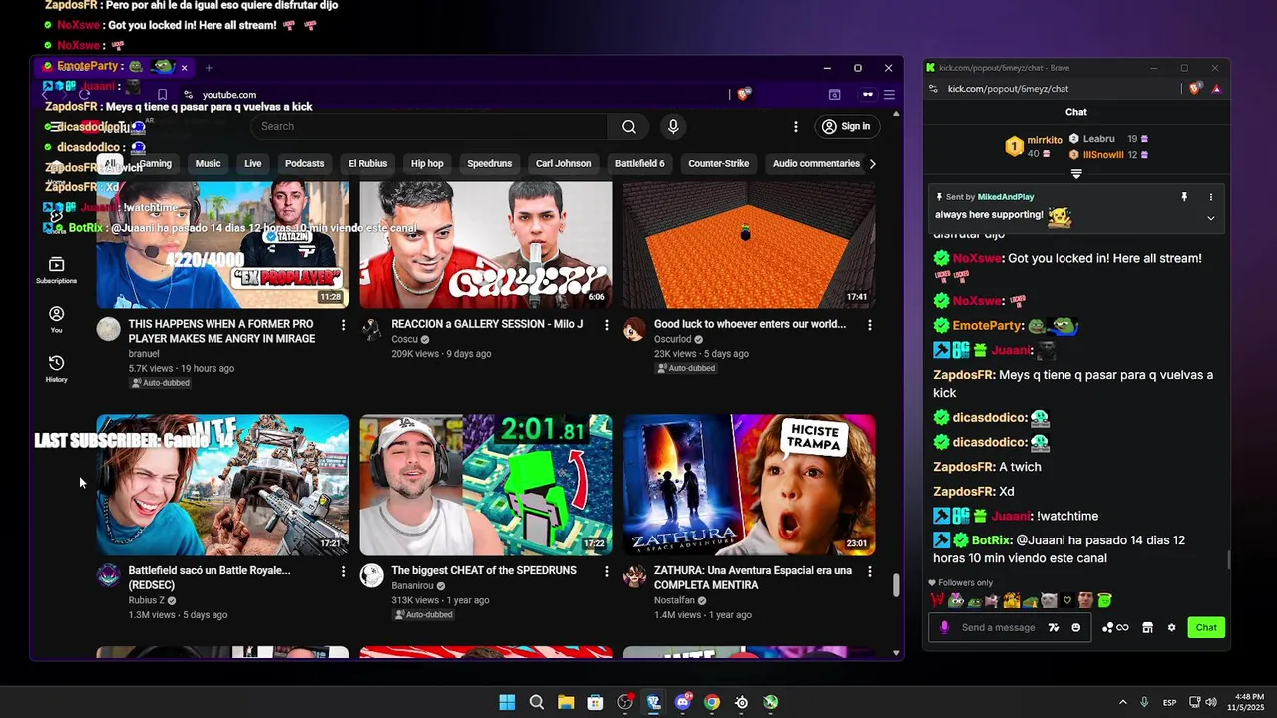Open the orange lava Minecraft world thumbnail

click(x=749, y=244)
